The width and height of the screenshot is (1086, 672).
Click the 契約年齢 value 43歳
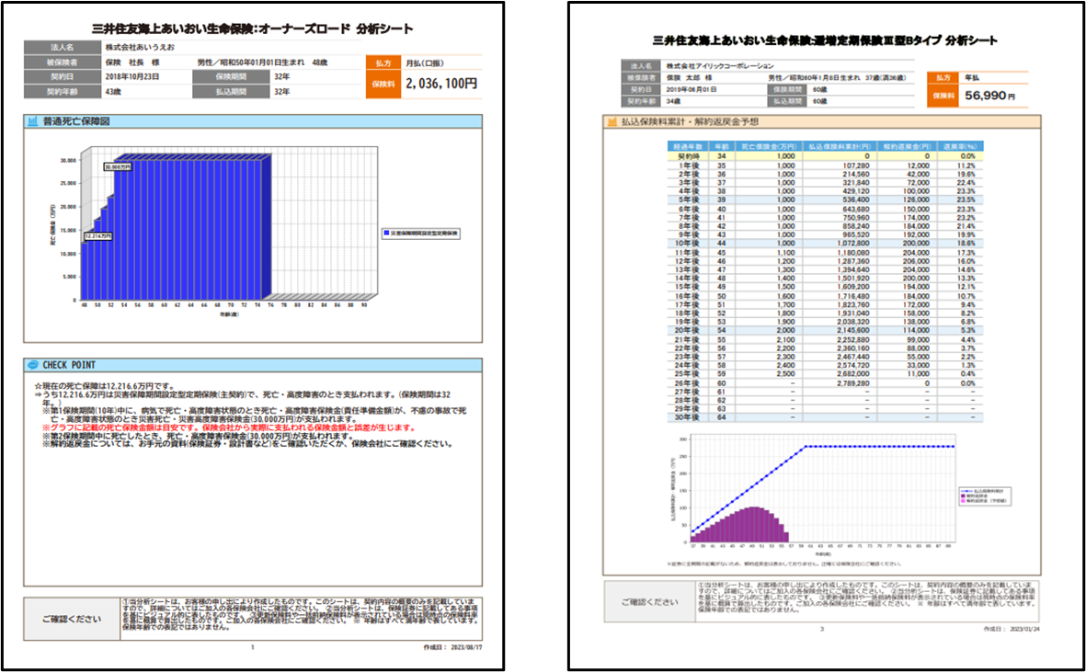[113, 91]
